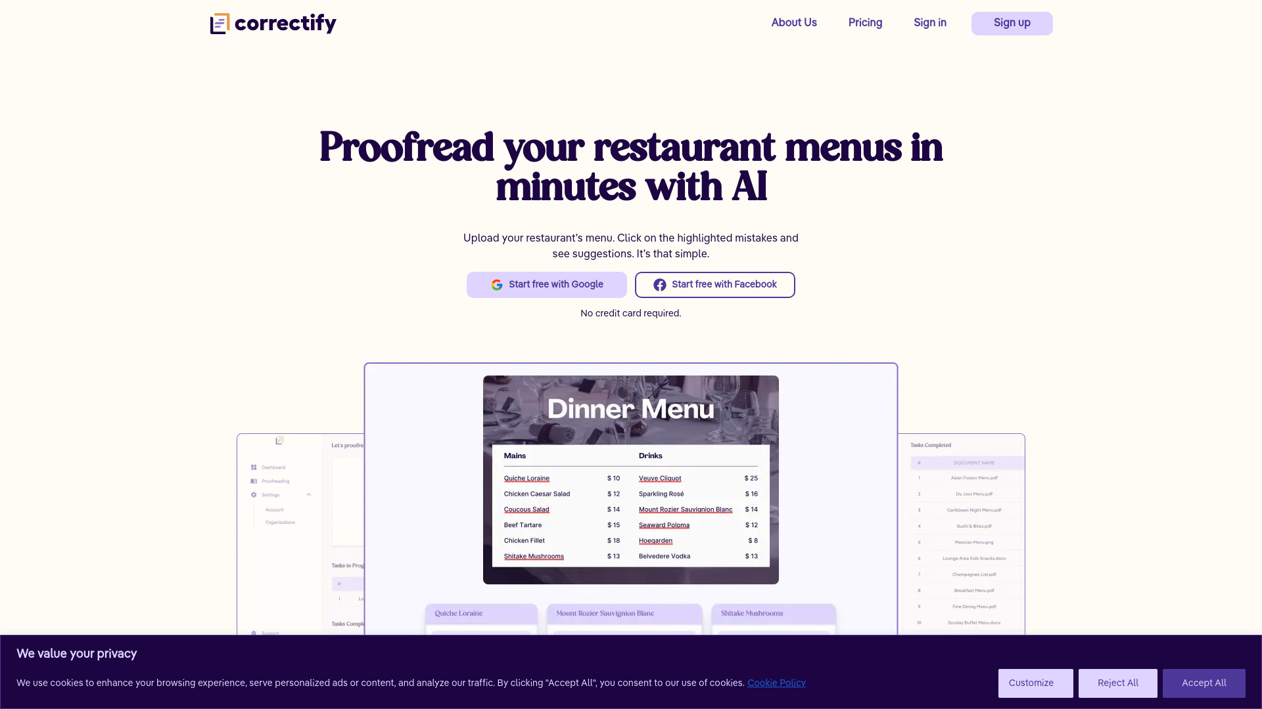Select the Pricing menu item

coord(865,22)
